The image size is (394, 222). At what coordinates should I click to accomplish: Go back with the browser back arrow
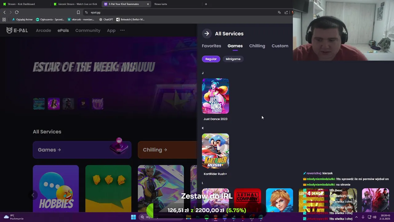(x=4, y=12)
